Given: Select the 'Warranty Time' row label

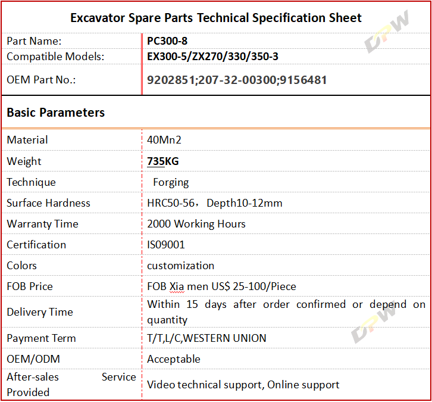Looking at the screenshot, I should (x=42, y=224).
